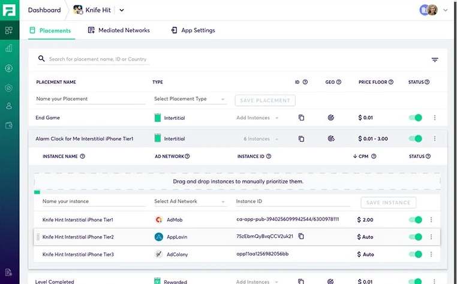Open geo targeting for Alarm Clock placement

pos(331,138)
